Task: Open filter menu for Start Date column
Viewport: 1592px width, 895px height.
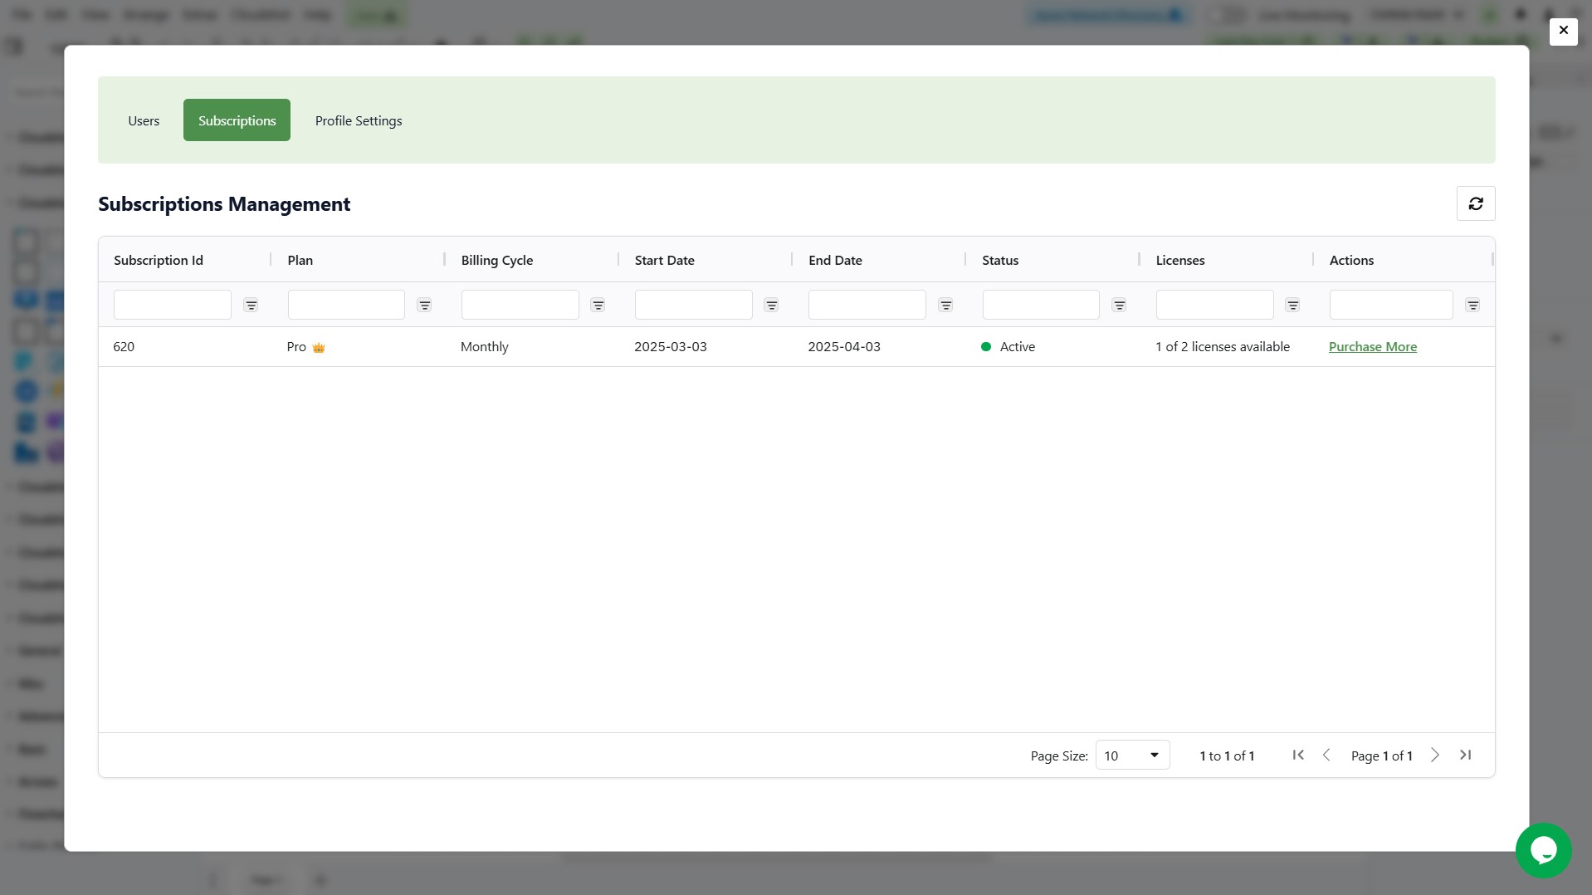Action: coord(771,306)
